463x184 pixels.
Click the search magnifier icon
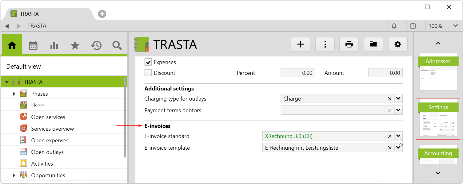point(117,46)
